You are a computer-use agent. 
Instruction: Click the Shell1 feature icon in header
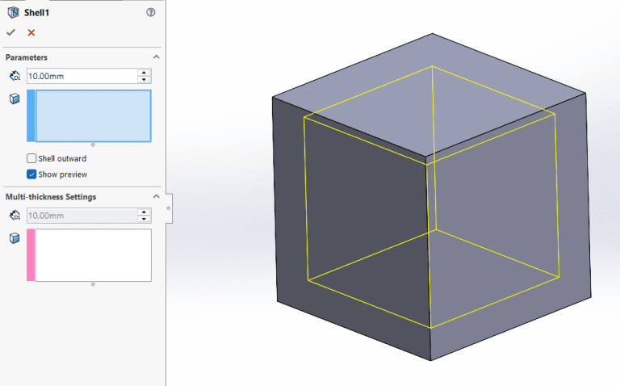click(12, 12)
